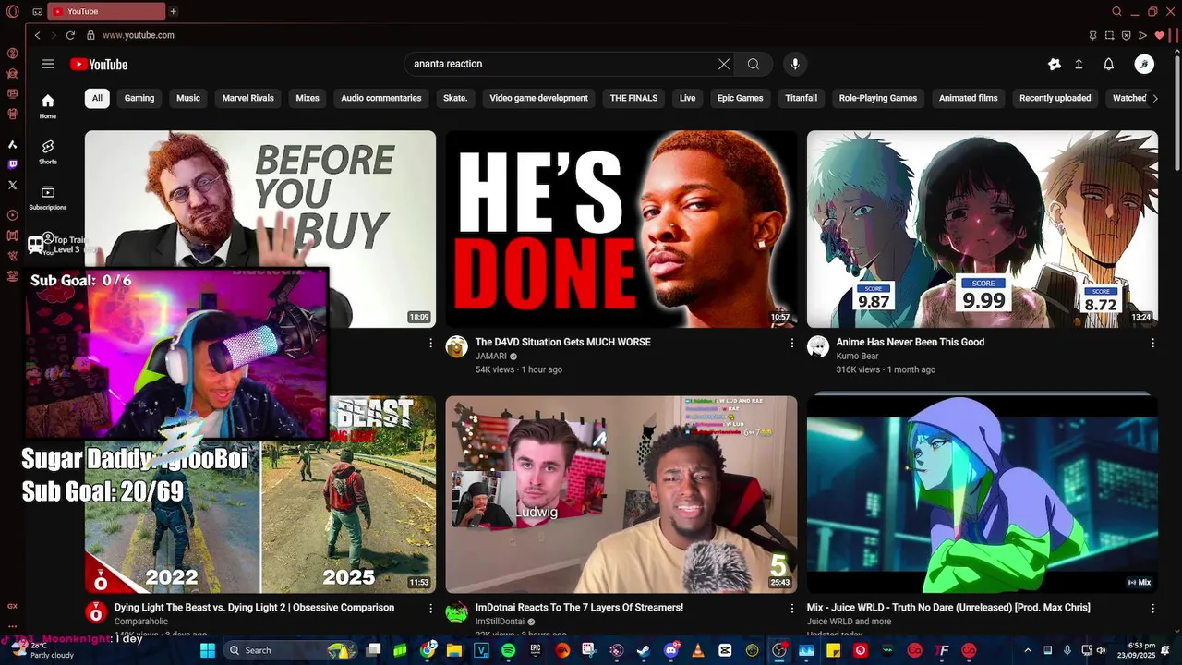Open options for Juice WRLD mix

coord(1152,609)
